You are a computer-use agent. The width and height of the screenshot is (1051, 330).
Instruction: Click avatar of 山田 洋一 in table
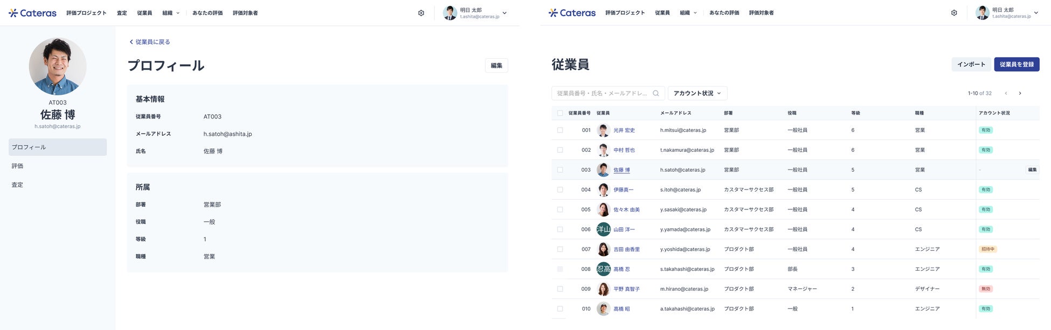(604, 229)
